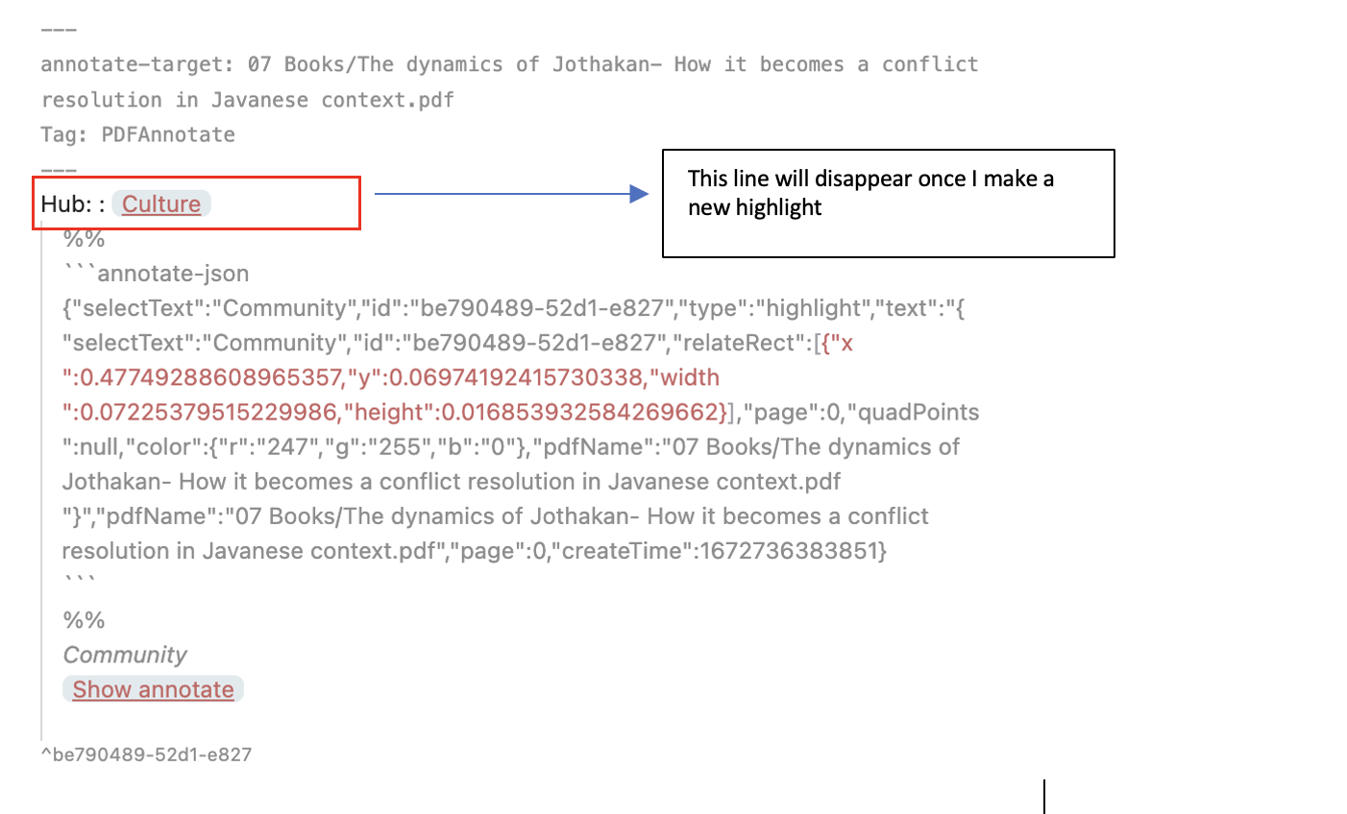This screenshot has width=1347, height=814.
Task: Open the Culture hub link
Action: click(x=160, y=203)
